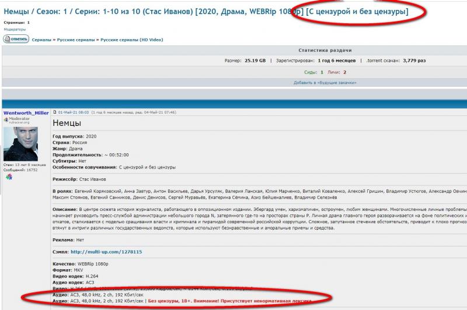Click 'Добавить в «Будущие закачки»' link

325,83
